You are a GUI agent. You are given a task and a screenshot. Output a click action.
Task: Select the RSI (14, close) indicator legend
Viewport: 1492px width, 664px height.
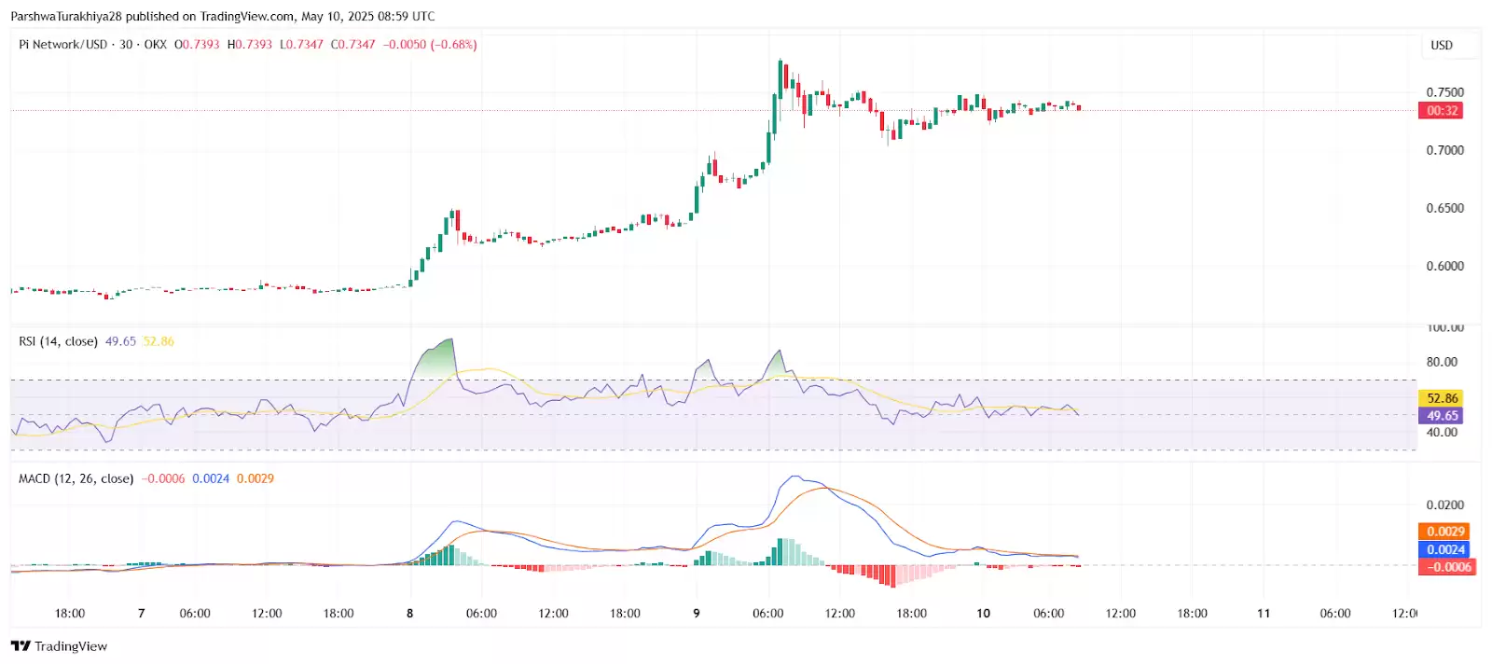58,341
